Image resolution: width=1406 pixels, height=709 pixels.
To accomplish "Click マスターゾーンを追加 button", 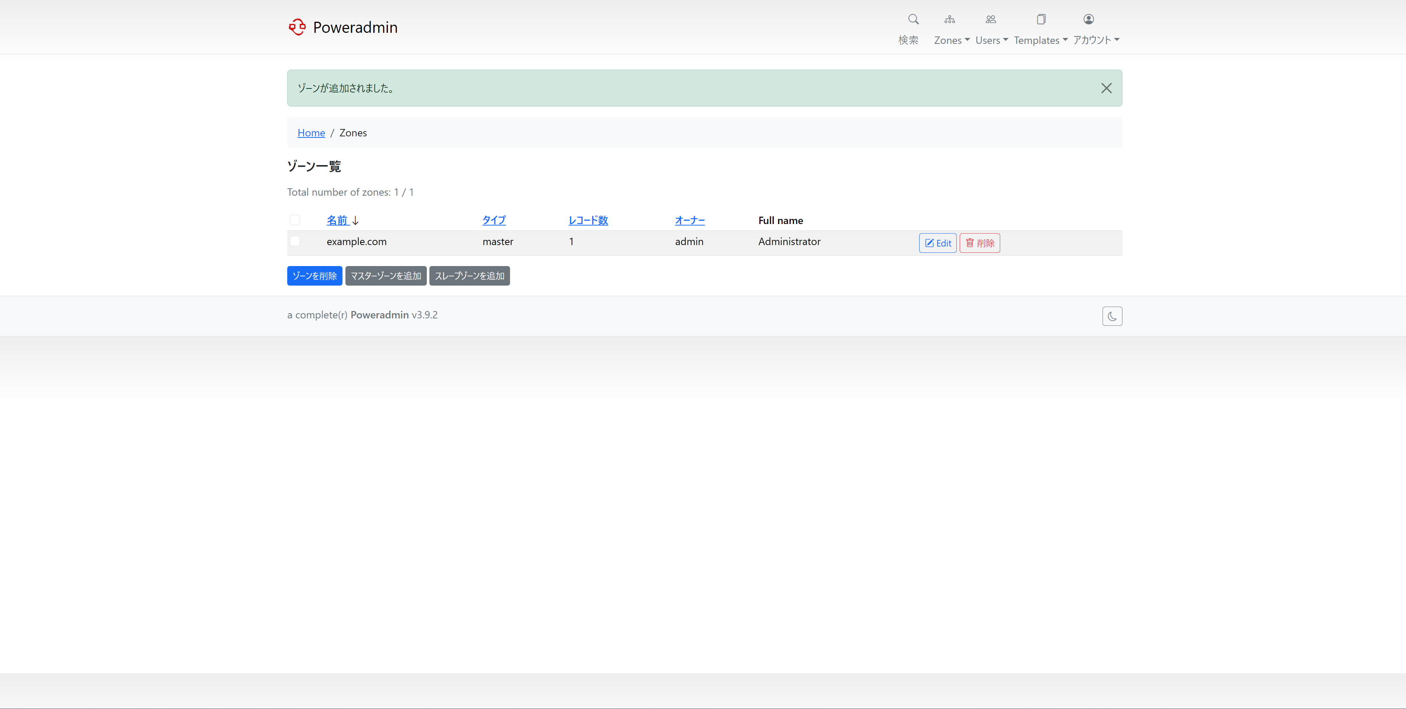I will (385, 276).
